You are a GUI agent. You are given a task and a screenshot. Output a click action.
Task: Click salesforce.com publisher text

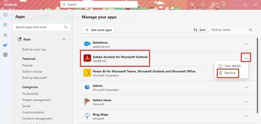[101, 47]
